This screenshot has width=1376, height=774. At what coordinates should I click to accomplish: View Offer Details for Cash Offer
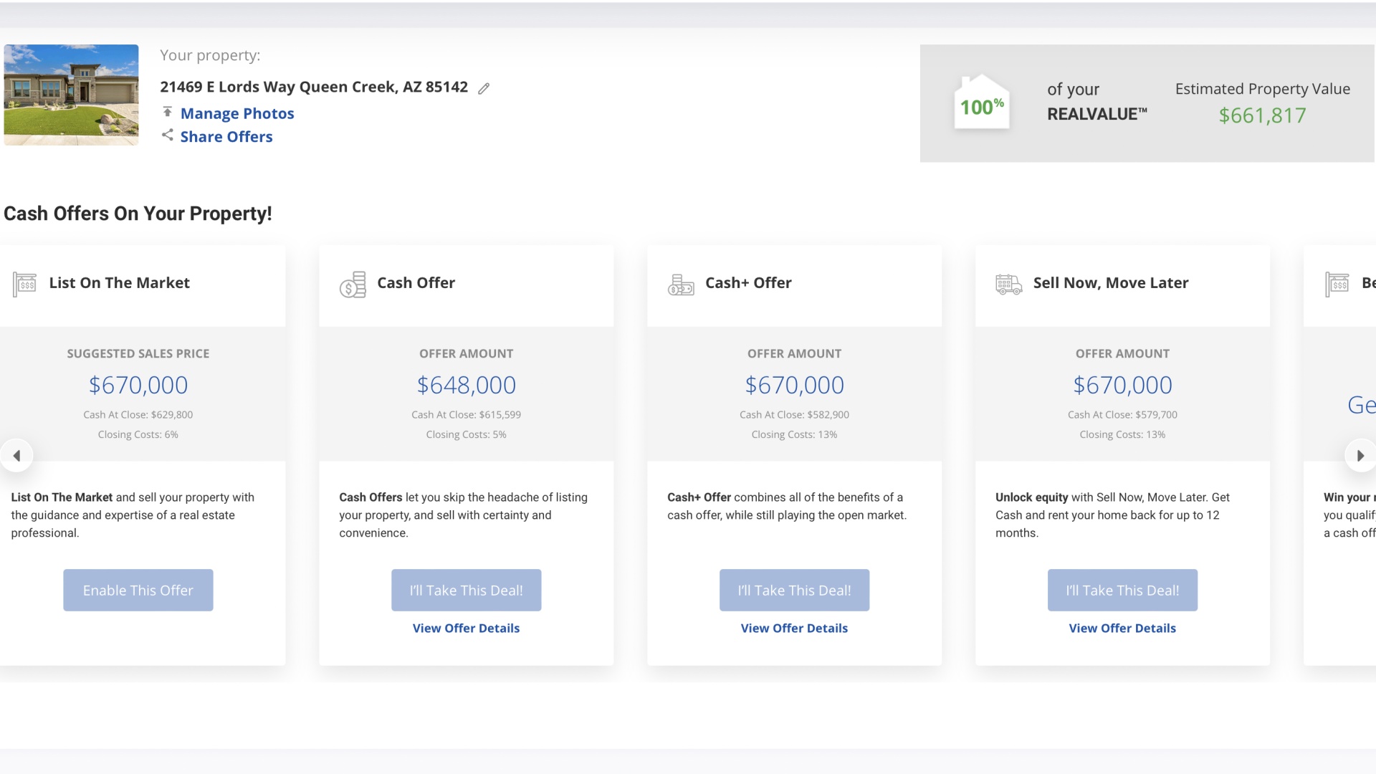pos(467,628)
